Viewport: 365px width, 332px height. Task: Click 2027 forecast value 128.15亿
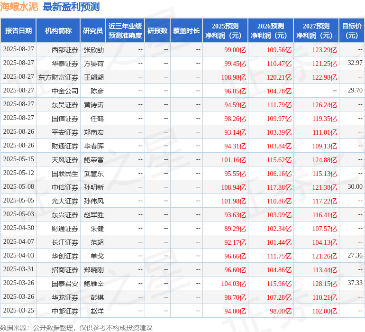click(325, 284)
